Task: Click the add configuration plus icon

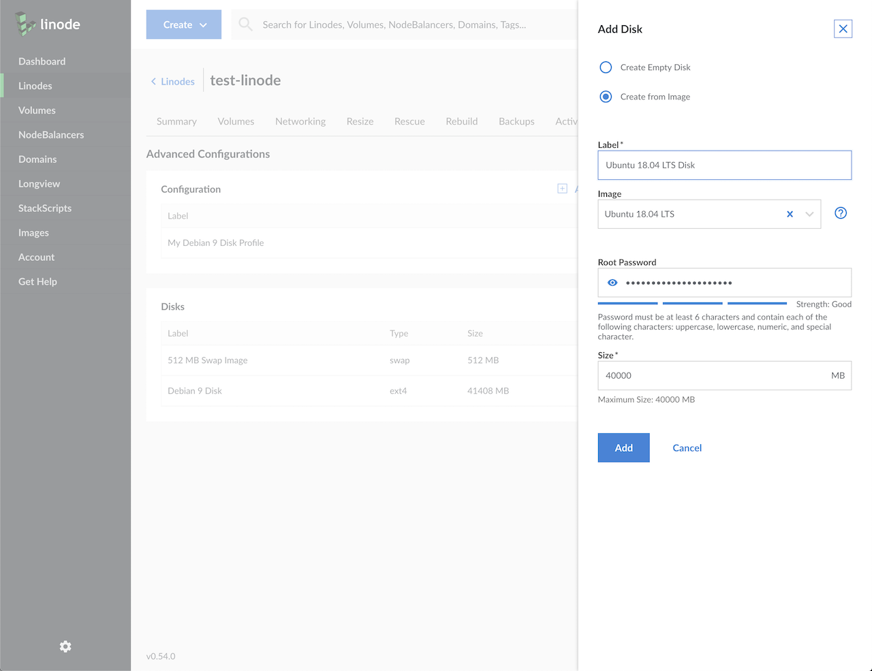Action: pyautogui.click(x=562, y=189)
